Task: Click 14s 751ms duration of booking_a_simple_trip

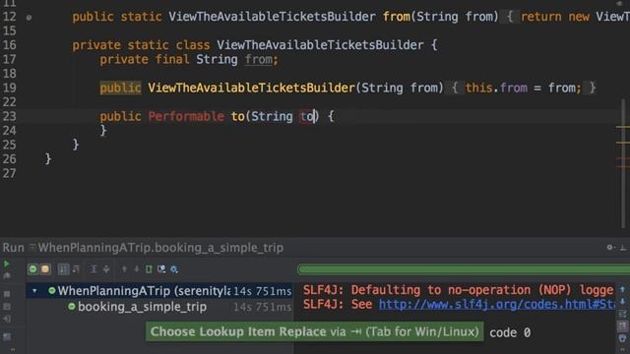Action: click(x=263, y=307)
